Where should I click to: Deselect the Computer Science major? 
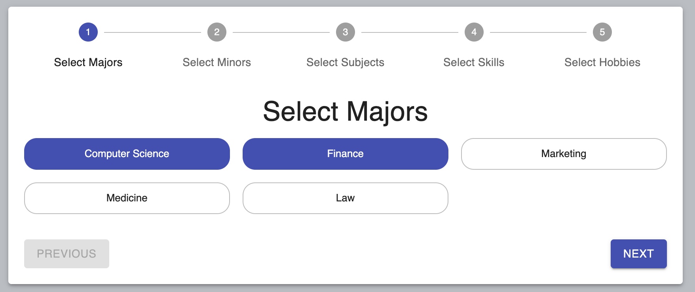[127, 154]
